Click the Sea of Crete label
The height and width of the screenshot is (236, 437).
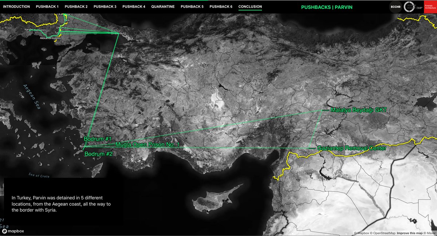pyautogui.click(x=39, y=176)
